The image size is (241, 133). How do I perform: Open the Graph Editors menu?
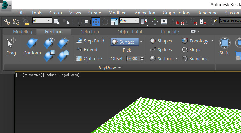click(x=177, y=13)
